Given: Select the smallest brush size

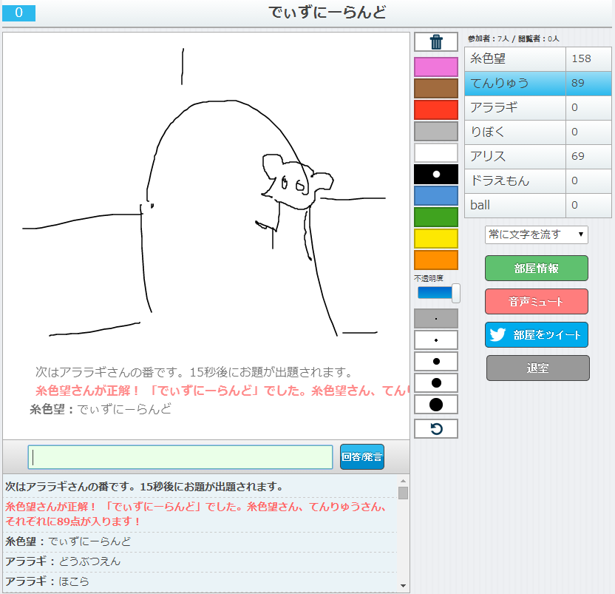Looking at the screenshot, I should coord(436,318).
